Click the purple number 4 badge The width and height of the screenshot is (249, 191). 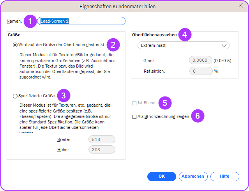(184, 35)
